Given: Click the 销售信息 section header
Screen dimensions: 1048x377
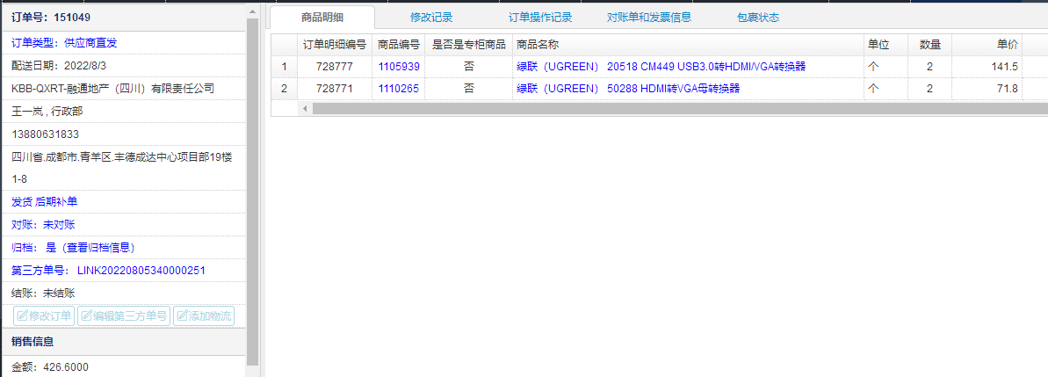Looking at the screenshot, I should (124, 342).
